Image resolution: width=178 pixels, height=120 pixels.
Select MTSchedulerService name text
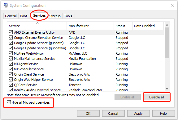(x=29, y=69)
